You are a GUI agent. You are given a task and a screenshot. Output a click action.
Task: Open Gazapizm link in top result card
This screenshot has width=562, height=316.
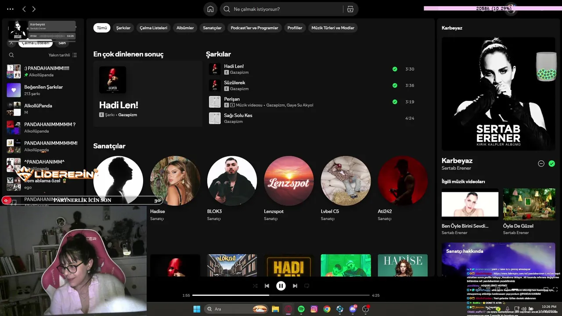coord(128,115)
